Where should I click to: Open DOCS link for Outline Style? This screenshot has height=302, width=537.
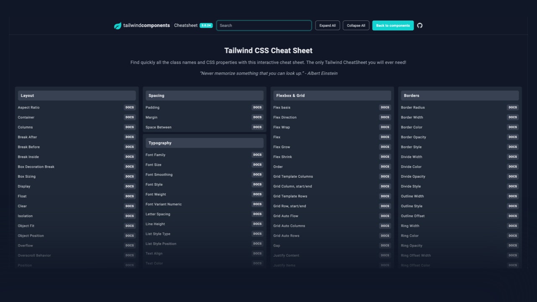513,206
